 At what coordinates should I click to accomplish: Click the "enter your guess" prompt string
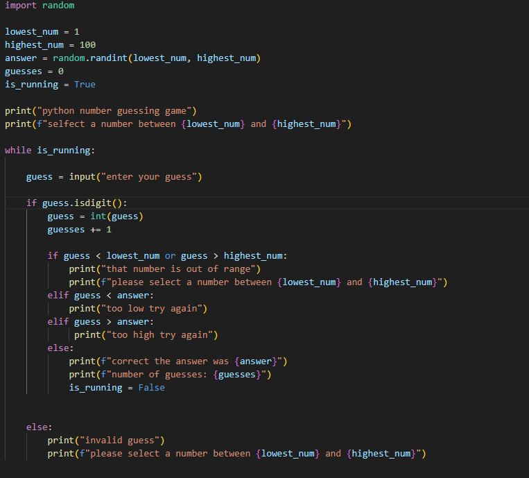tap(151, 177)
